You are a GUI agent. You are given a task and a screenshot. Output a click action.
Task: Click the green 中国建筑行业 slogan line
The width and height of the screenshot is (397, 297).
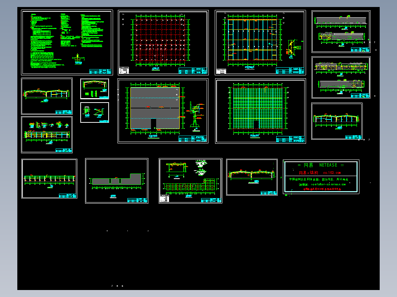tap(319, 179)
